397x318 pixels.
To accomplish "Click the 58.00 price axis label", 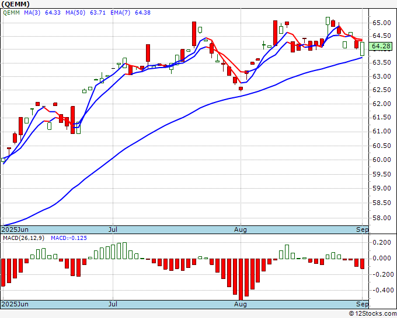I will click(382, 218).
